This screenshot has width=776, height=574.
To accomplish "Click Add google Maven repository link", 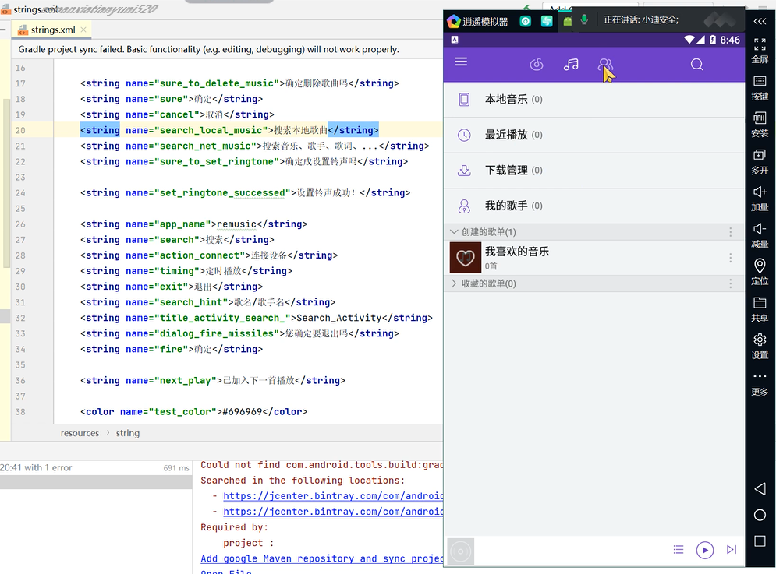I will coord(321,558).
